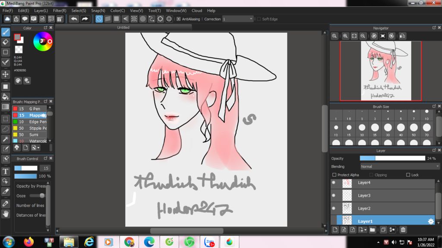This screenshot has width=442, height=248.
Task: Click the Undo arrow in toolbar
Action: [x=74, y=19]
